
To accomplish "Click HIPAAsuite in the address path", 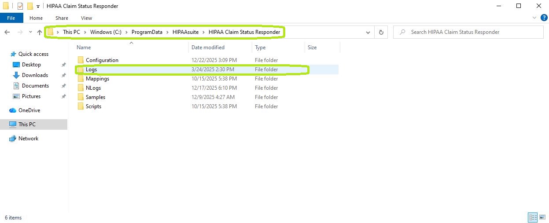I will (186, 32).
